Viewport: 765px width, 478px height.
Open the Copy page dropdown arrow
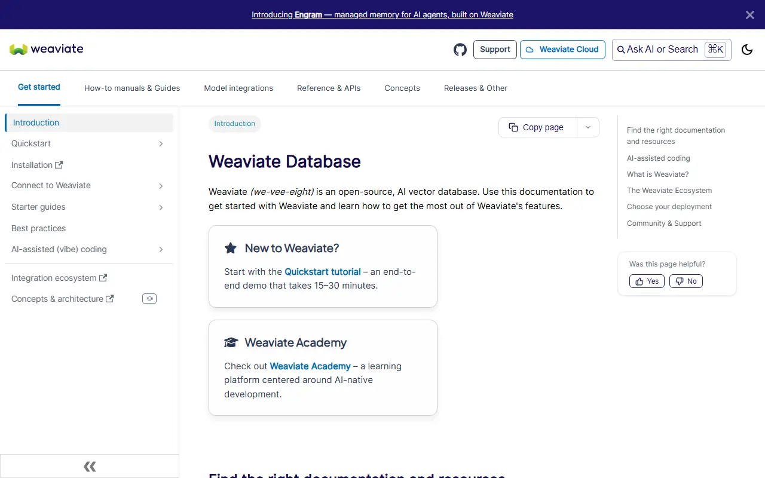[x=588, y=127]
